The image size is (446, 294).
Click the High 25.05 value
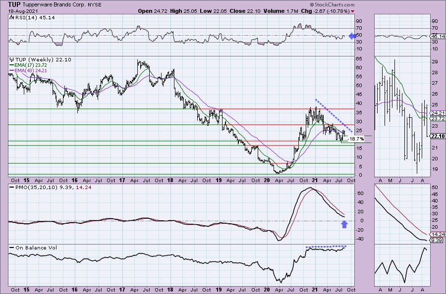click(x=184, y=11)
